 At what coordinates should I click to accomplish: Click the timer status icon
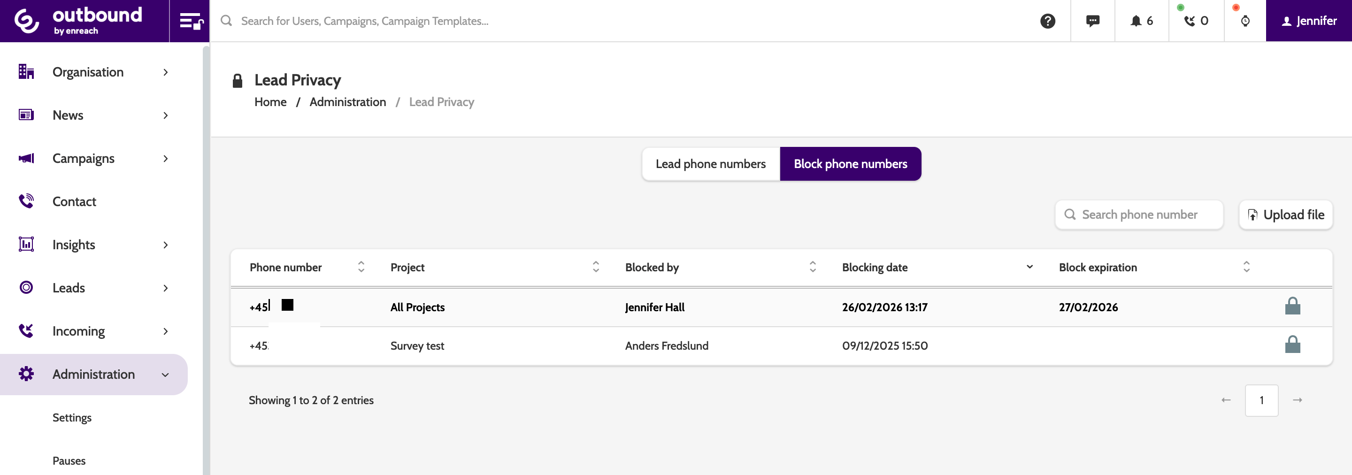coord(1244,21)
